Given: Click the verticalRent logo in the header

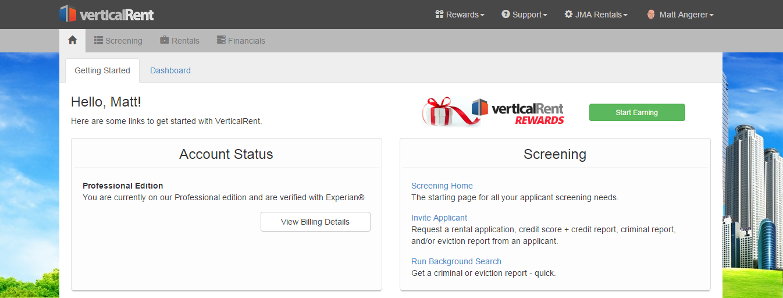Looking at the screenshot, I should pyautogui.click(x=107, y=14).
